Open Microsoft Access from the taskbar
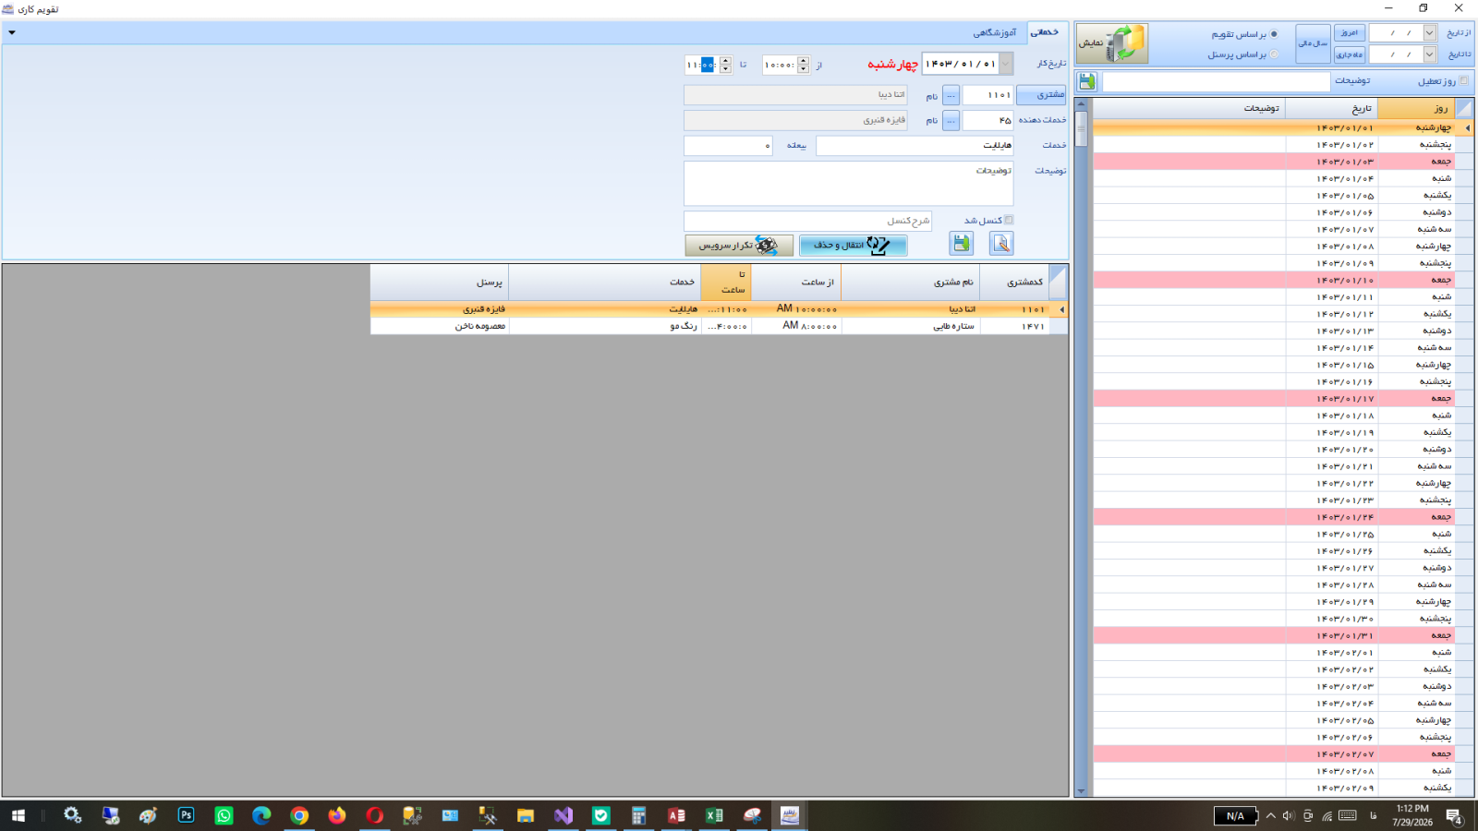Screen dimensions: 1478x831 (x=676, y=815)
